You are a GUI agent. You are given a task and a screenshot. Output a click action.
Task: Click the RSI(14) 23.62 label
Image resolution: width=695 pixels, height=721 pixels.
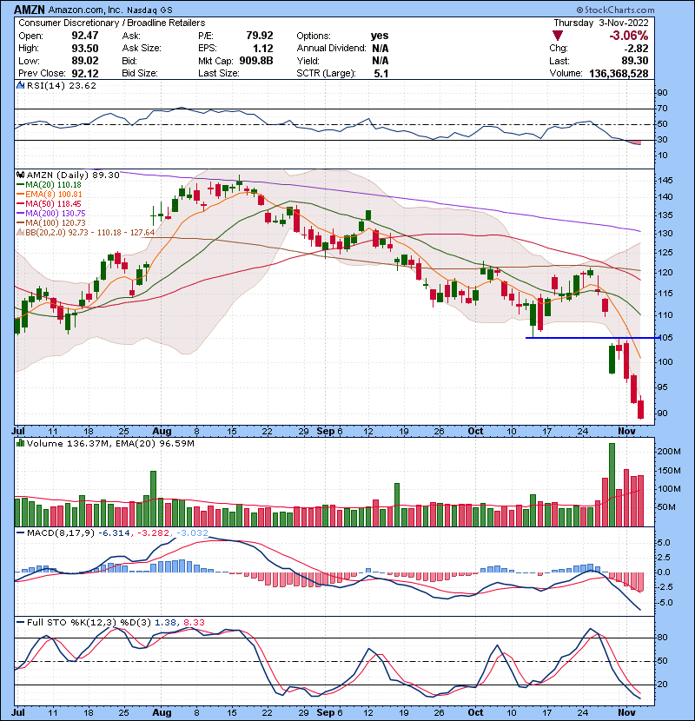62,85
